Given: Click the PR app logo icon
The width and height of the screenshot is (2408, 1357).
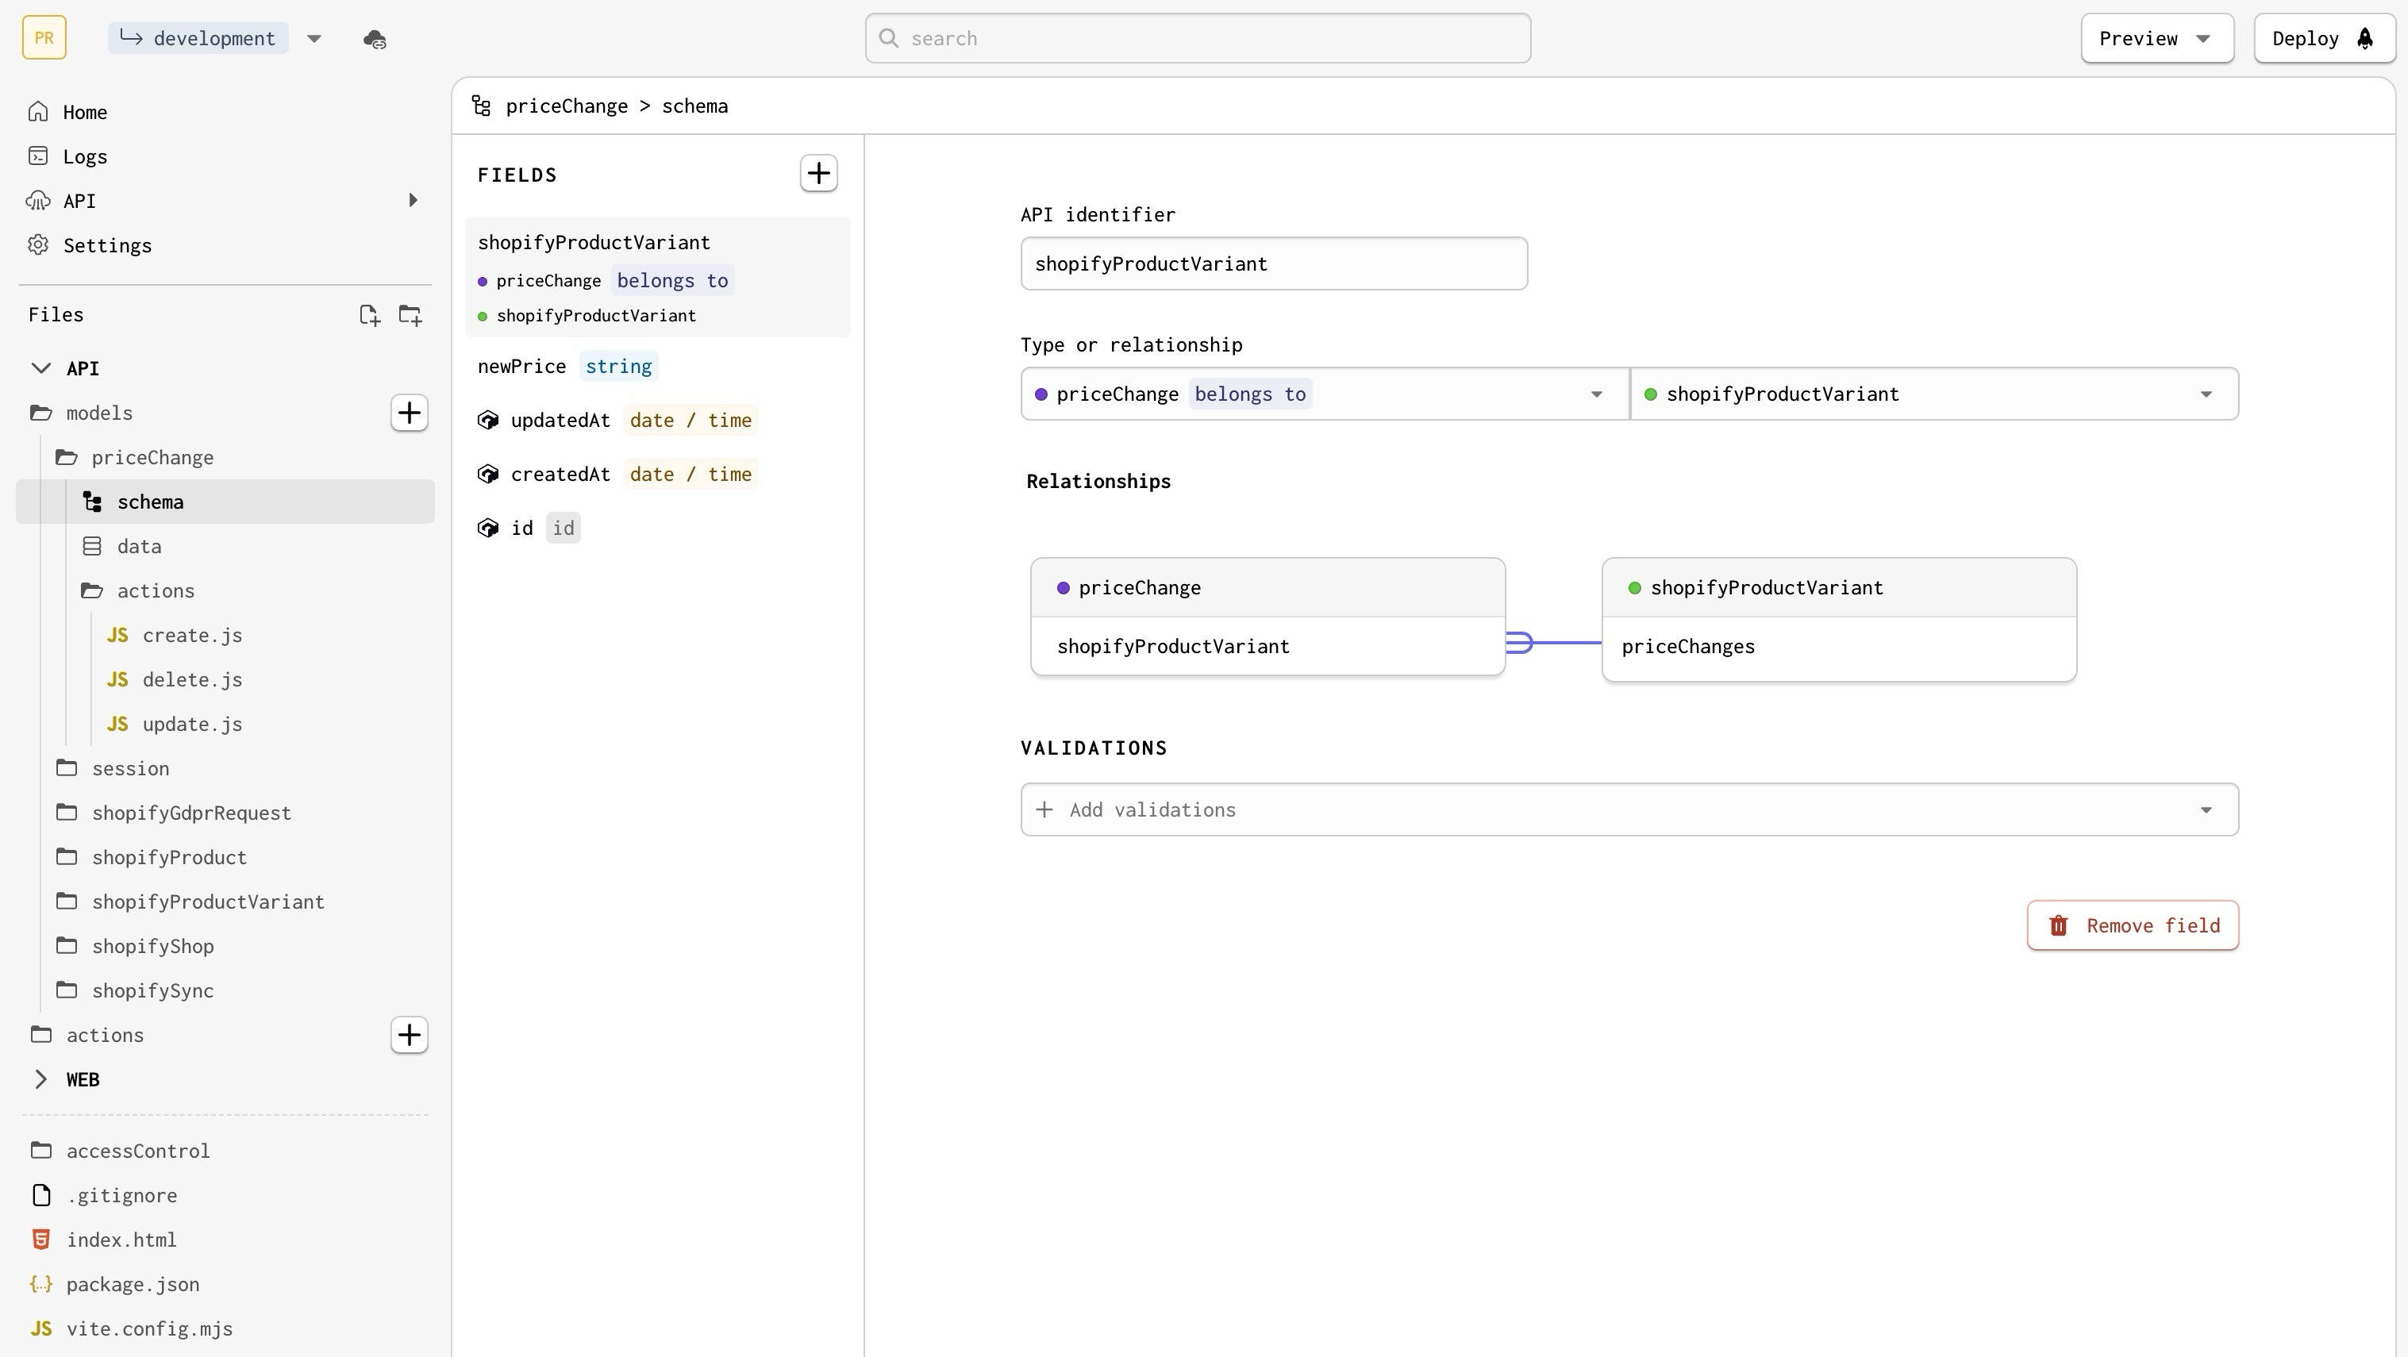Looking at the screenshot, I should pos(44,38).
